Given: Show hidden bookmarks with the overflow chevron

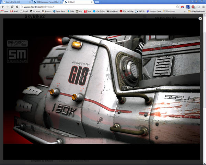Looking at the screenshot, I should 185,11.
